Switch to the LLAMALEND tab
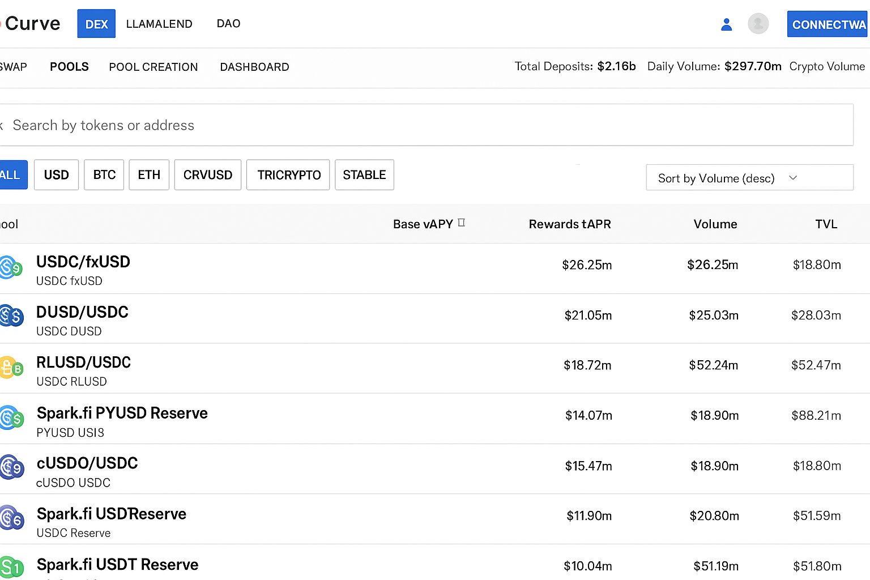 [159, 24]
